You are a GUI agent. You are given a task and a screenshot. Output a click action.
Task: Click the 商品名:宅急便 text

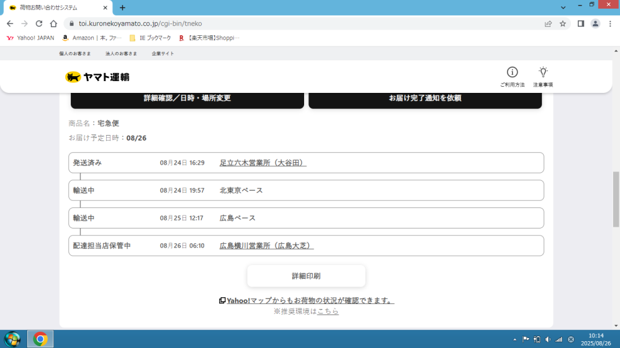pyautogui.click(x=94, y=123)
